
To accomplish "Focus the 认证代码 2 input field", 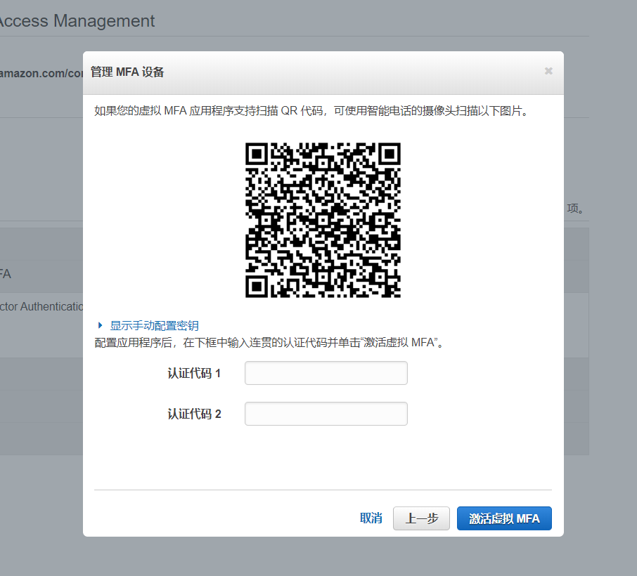I will [326, 414].
